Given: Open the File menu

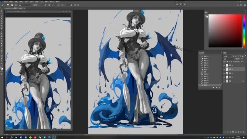Looking at the screenshot, I should (6, 2).
